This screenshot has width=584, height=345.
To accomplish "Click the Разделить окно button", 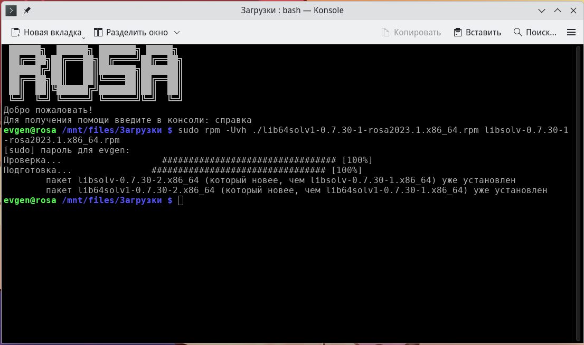I will 131,32.
